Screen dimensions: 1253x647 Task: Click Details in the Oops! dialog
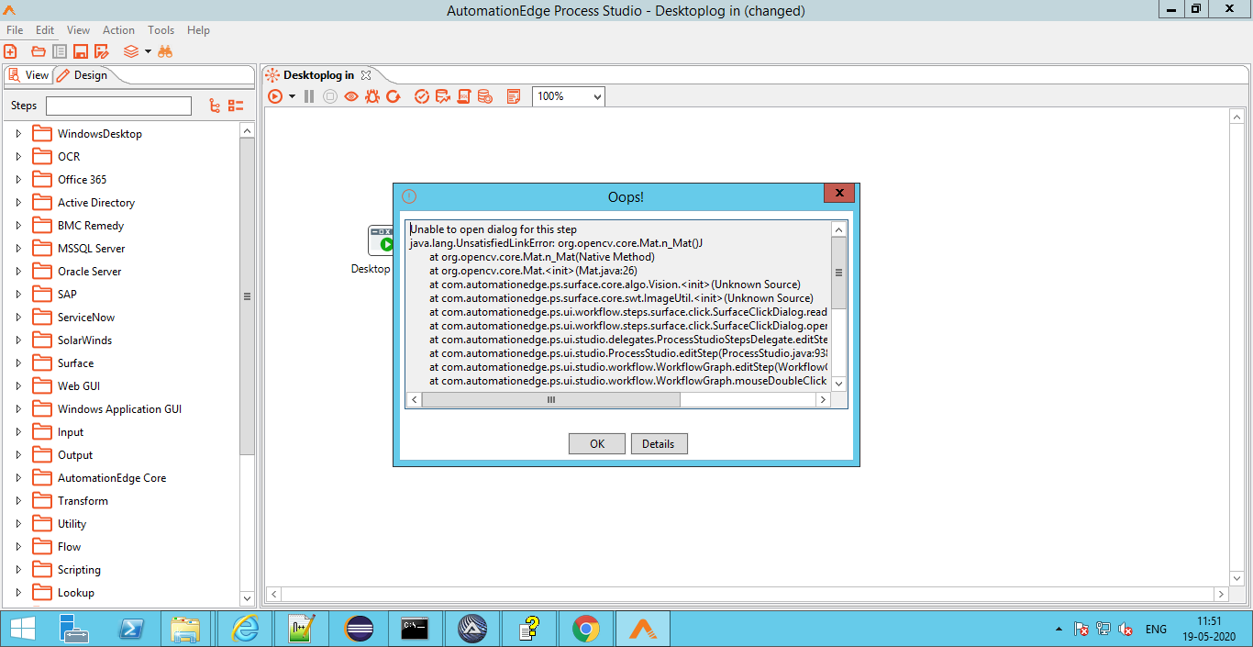tap(659, 444)
